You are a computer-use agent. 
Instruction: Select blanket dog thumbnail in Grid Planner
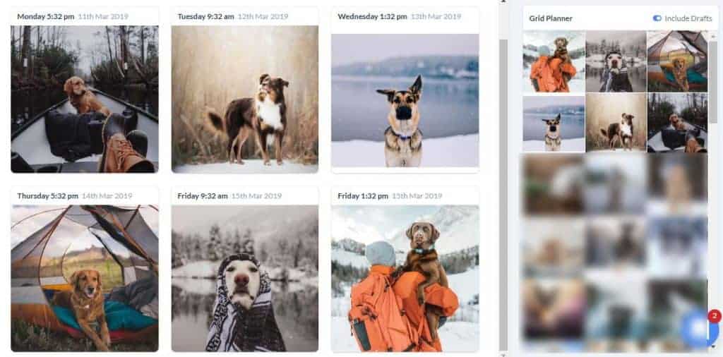click(616, 61)
